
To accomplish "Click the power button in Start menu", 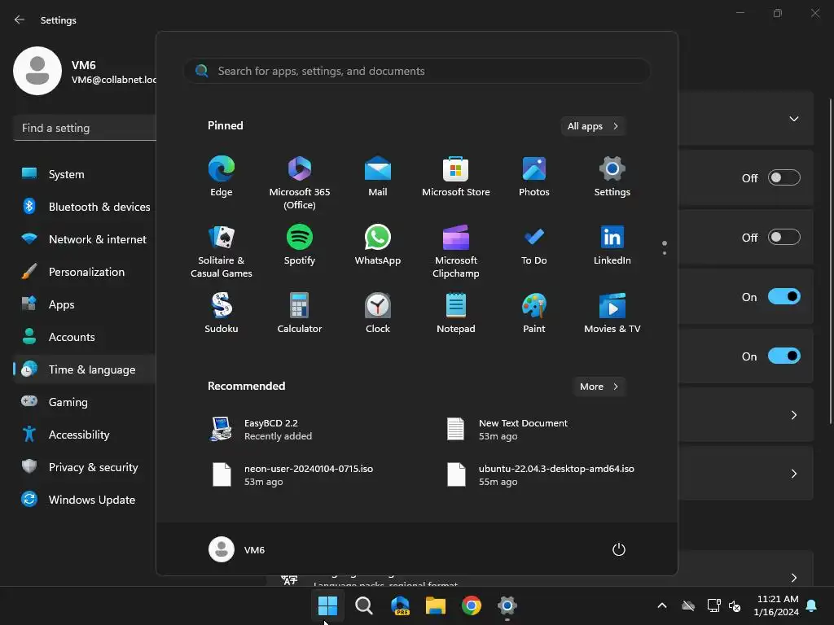I will coord(619,549).
